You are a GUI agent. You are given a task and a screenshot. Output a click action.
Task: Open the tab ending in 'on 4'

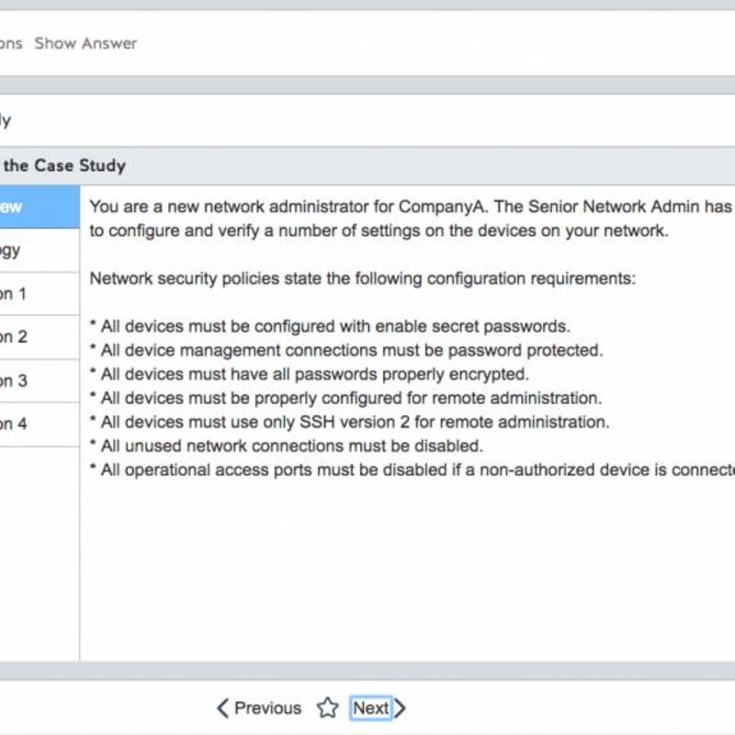[x=40, y=424]
